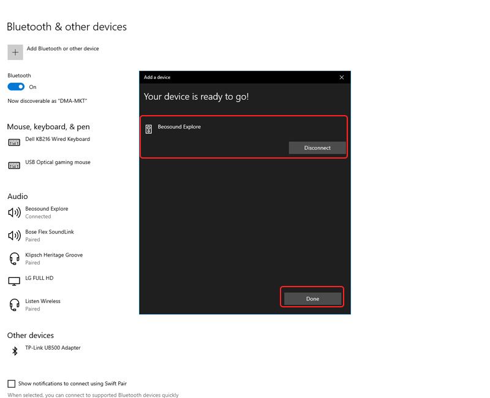Turn off the Bluetooth toggle switch

coord(16,87)
